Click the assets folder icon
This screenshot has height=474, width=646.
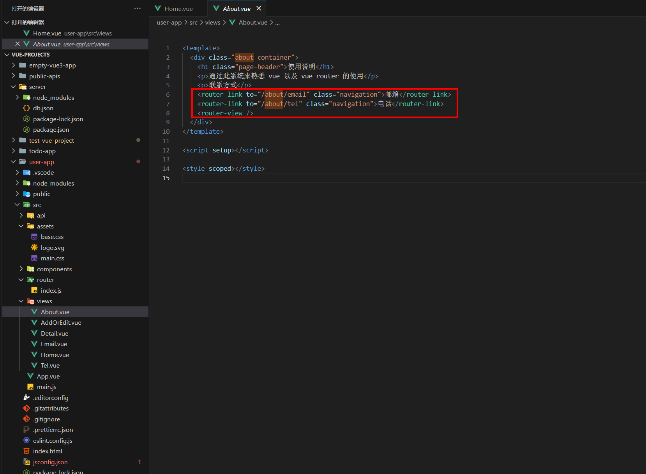click(30, 226)
